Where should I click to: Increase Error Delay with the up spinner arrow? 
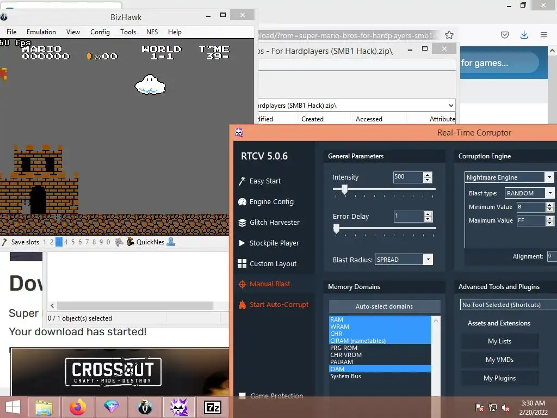tap(428, 214)
